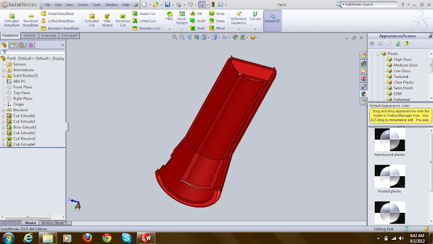Toggle the Instant3D button
The height and width of the screenshot is (244, 433).
(273, 18)
